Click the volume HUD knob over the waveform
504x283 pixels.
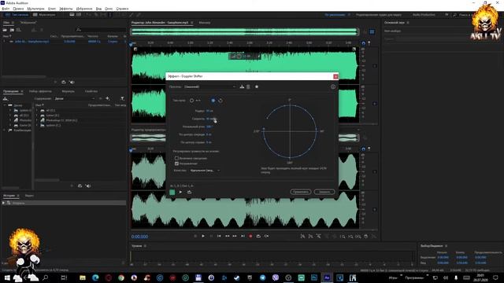tap(239, 57)
